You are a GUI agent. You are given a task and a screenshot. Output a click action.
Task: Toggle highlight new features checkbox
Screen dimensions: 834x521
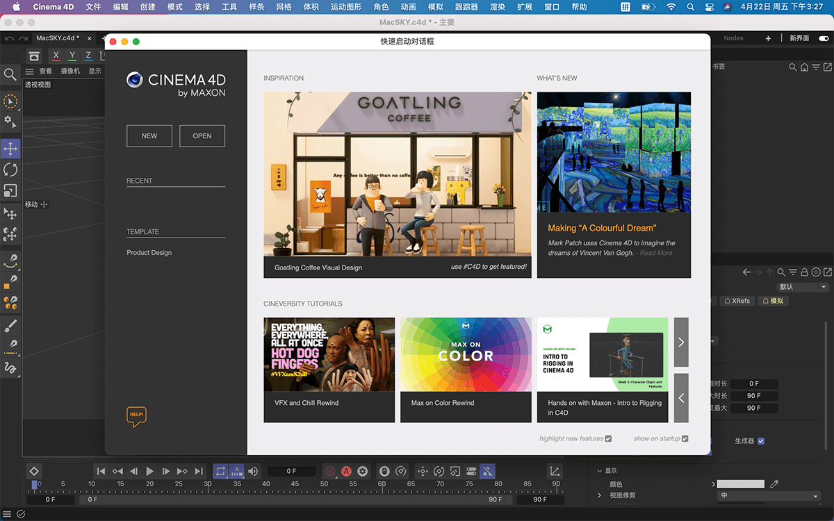(x=608, y=438)
